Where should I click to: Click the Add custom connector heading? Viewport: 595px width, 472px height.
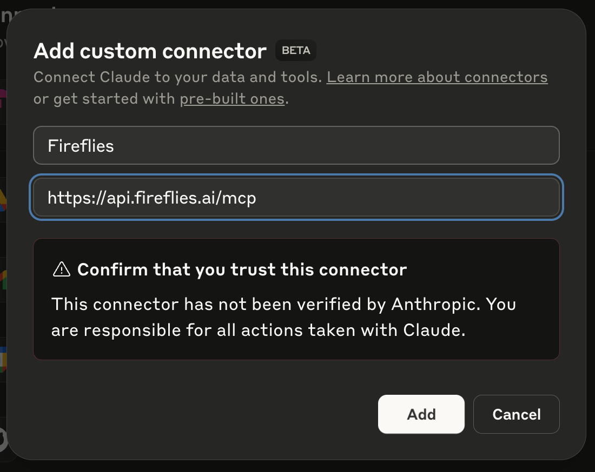[150, 51]
